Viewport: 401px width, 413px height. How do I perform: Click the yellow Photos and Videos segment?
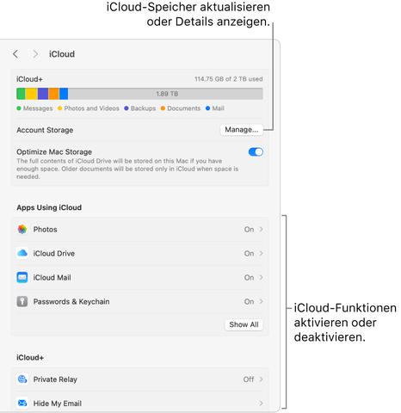32,94
